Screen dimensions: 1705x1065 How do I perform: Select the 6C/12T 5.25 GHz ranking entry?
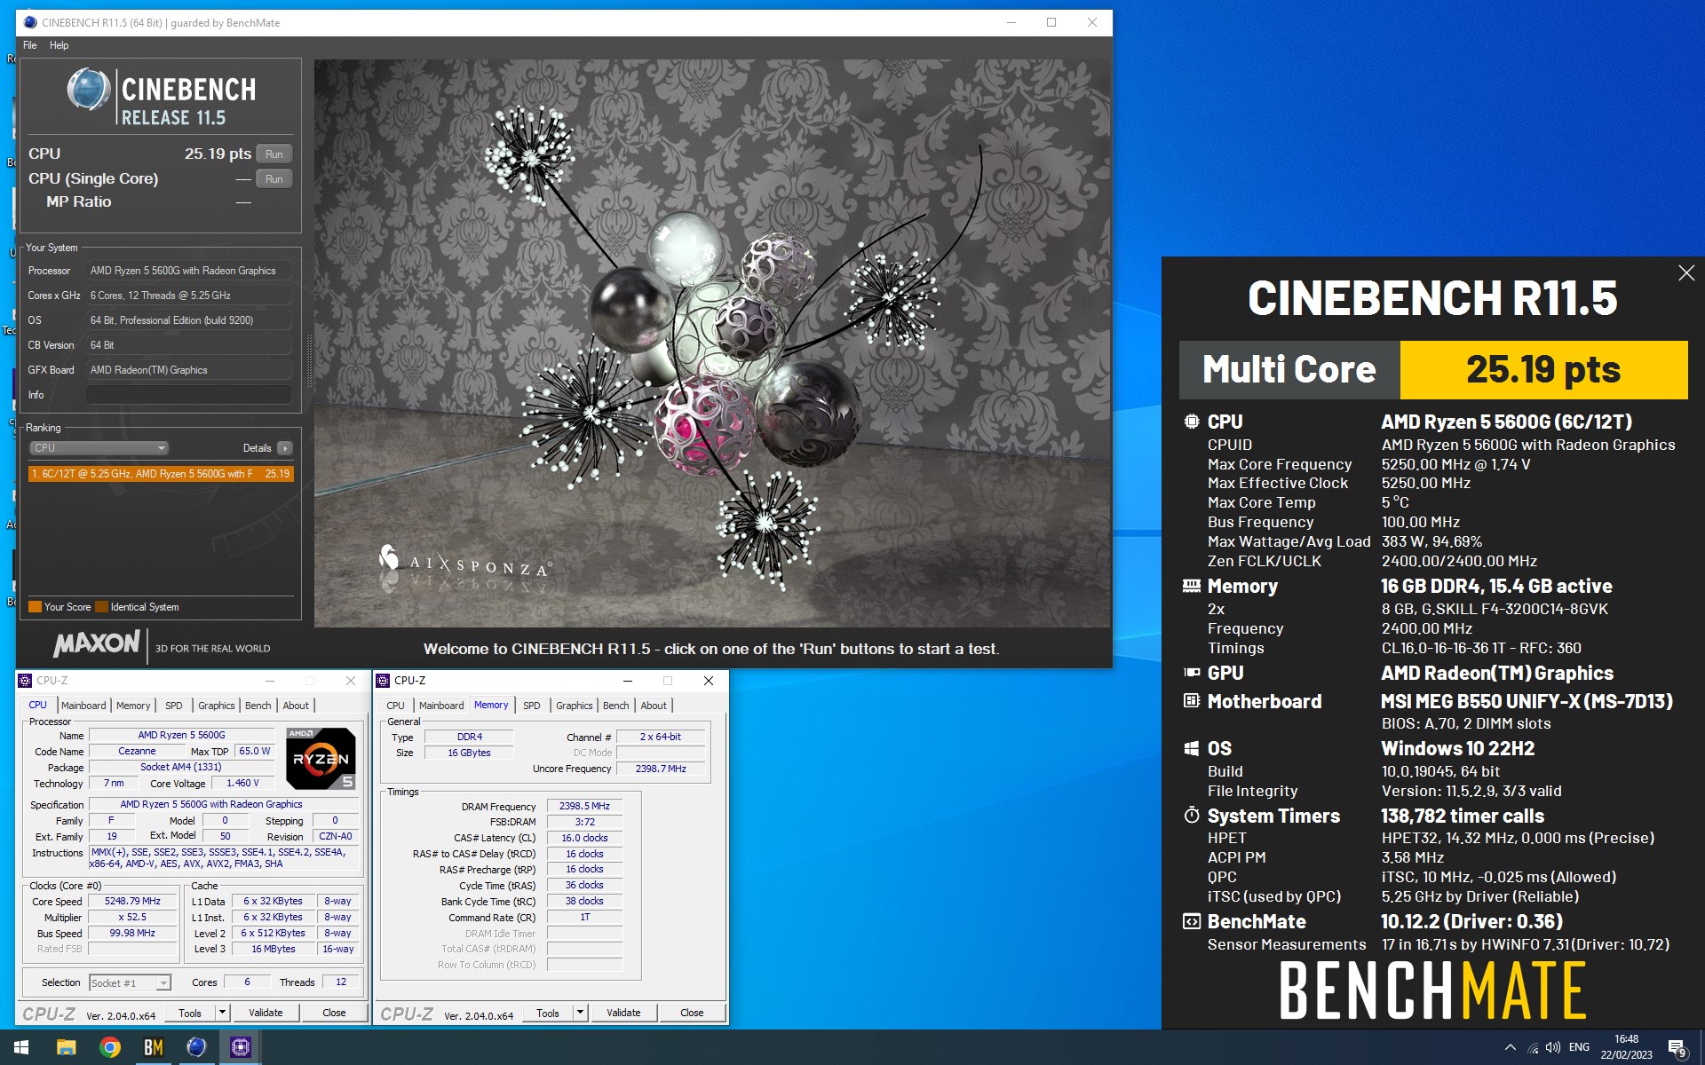point(161,474)
